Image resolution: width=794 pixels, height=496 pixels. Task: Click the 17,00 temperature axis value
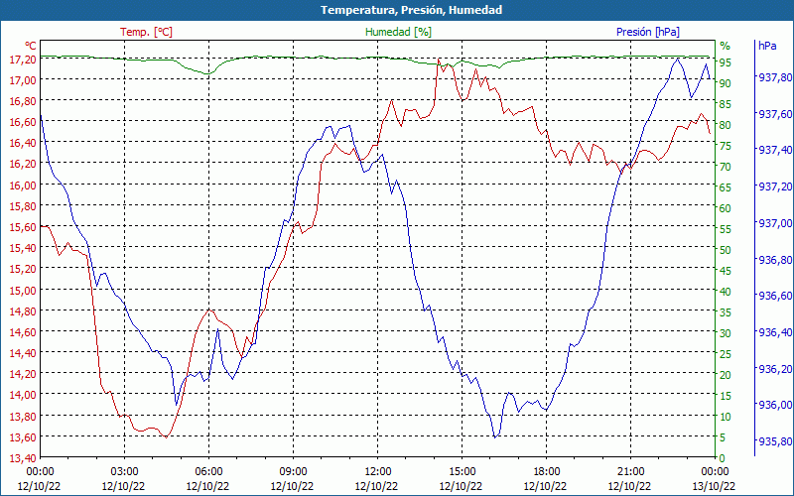tap(23, 80)
